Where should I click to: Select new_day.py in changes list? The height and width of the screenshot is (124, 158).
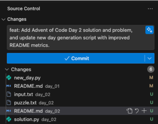tap(79, 78)
